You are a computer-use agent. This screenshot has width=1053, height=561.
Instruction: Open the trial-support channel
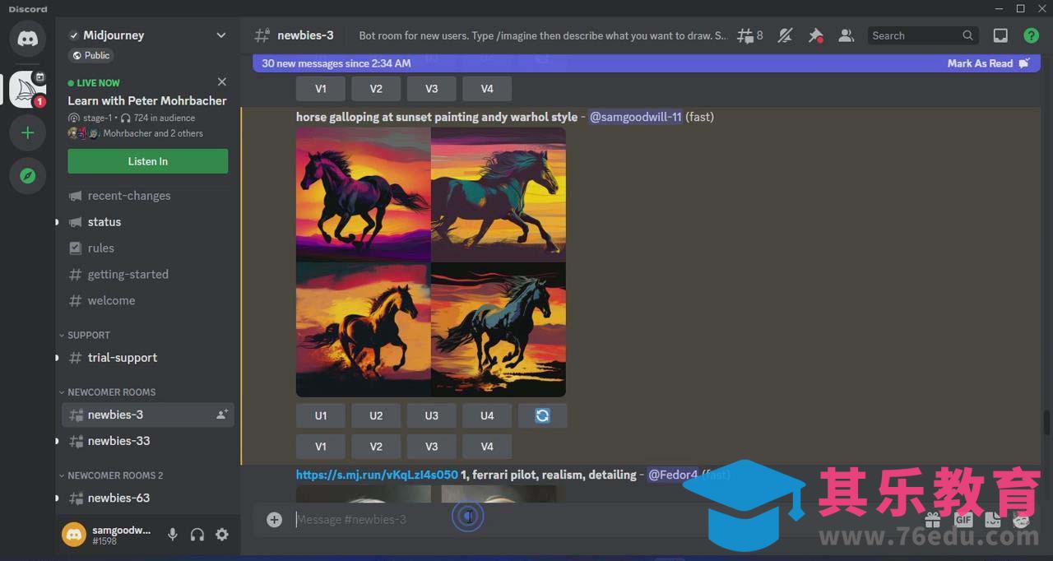coord(122,358)
